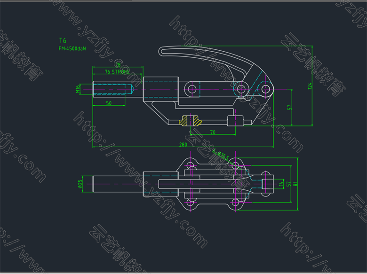Select the 124 height dimension
The width and height of the screenshot is (367, 274).
click(x=310, y=86)
